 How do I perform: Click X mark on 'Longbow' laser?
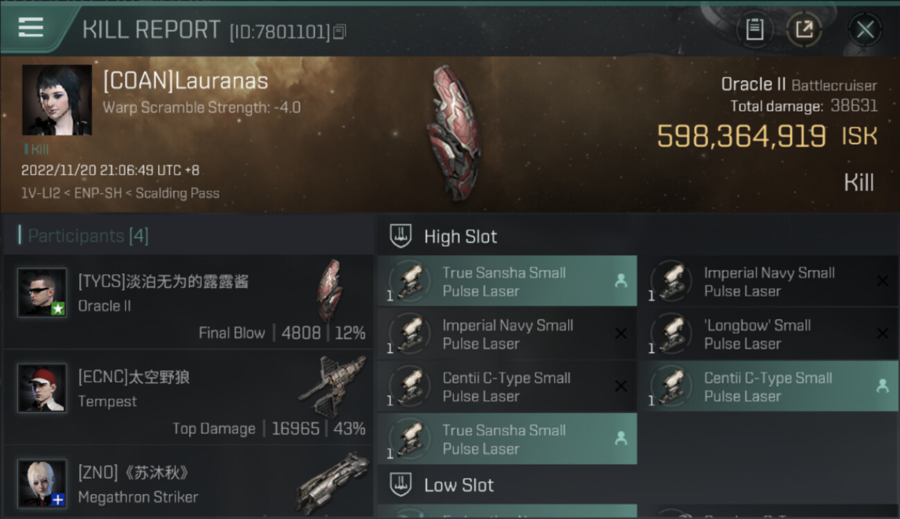pyautogui.click(x=882, y=334)
